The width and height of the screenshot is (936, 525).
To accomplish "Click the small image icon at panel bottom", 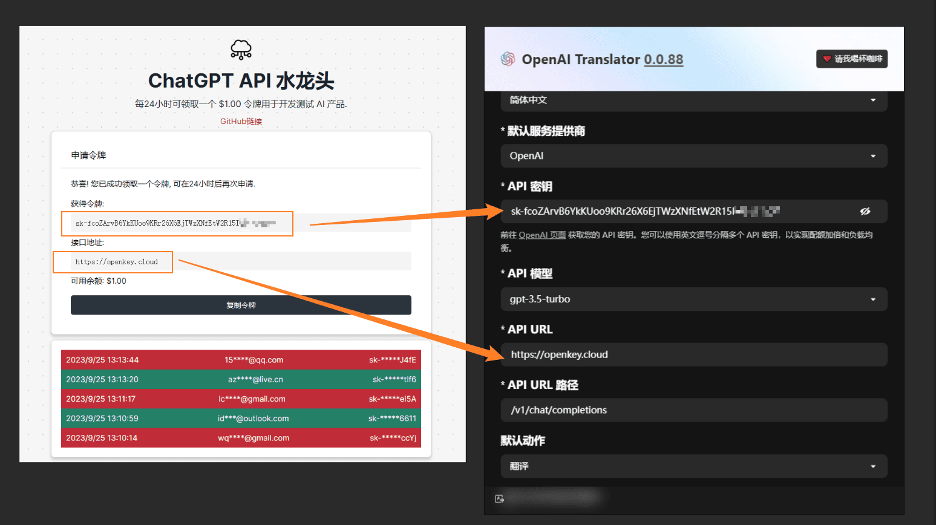I will [x=499, y=499].
